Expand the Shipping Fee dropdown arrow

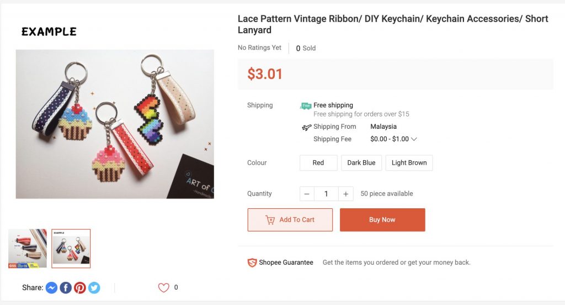point(414,139)
